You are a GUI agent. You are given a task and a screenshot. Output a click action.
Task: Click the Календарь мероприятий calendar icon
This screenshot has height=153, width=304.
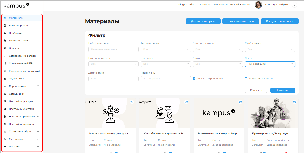5,71
